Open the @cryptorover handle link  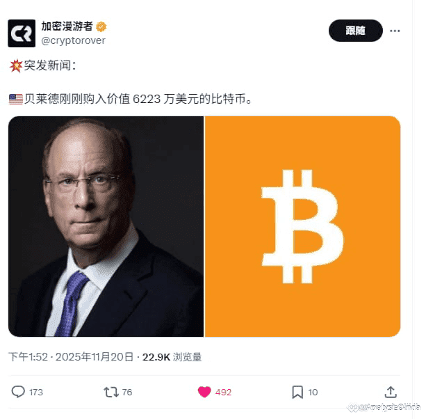point(74,40)
